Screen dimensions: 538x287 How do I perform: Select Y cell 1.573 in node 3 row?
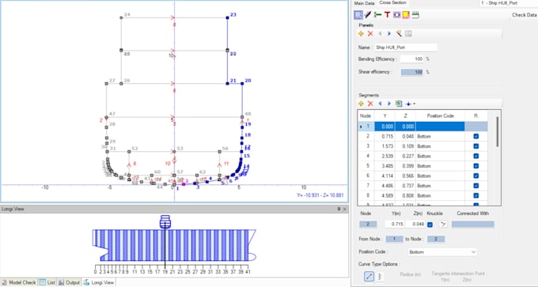385,146
